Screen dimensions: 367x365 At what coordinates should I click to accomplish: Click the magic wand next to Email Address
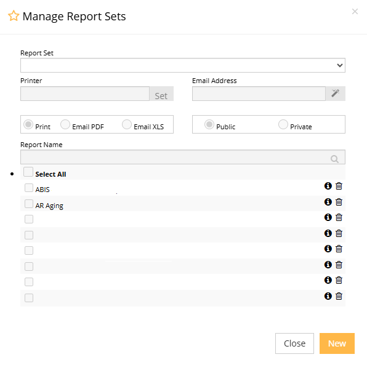(x=336, y=94)
